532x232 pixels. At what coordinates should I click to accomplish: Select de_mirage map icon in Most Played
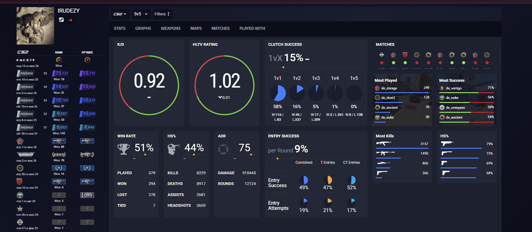click(x=377, y=88)
